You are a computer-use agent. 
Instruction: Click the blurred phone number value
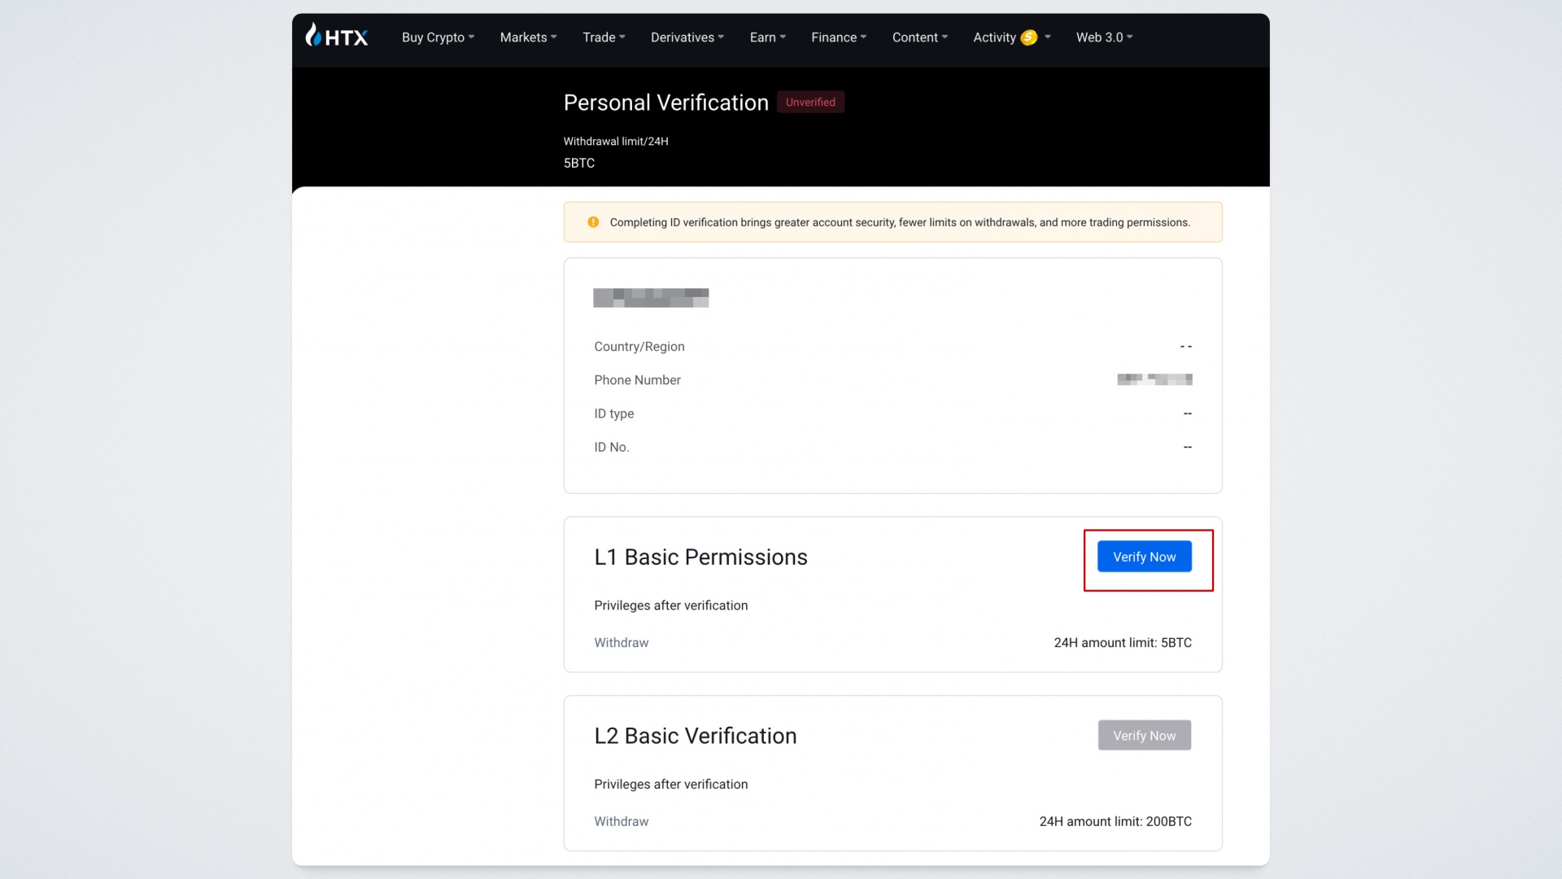1154,379
